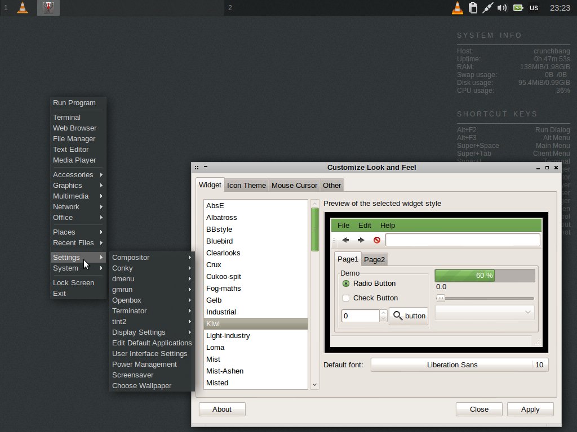
Task: Select the Widget tab
Action: [210, 184]
